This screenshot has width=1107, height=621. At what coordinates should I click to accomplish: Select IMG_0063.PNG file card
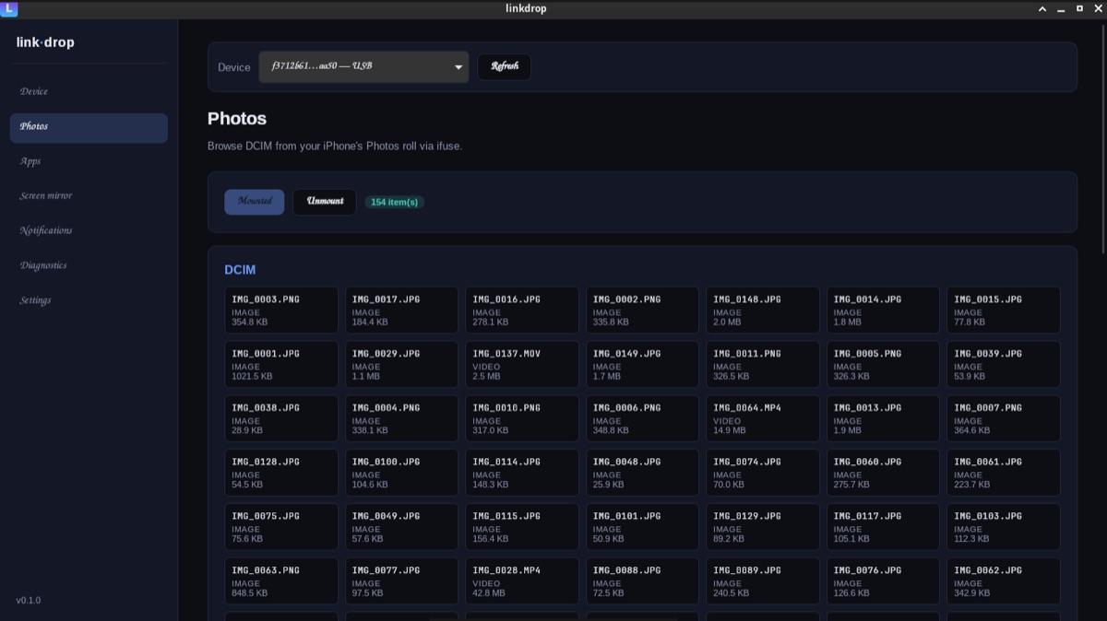tap(281, 581)
